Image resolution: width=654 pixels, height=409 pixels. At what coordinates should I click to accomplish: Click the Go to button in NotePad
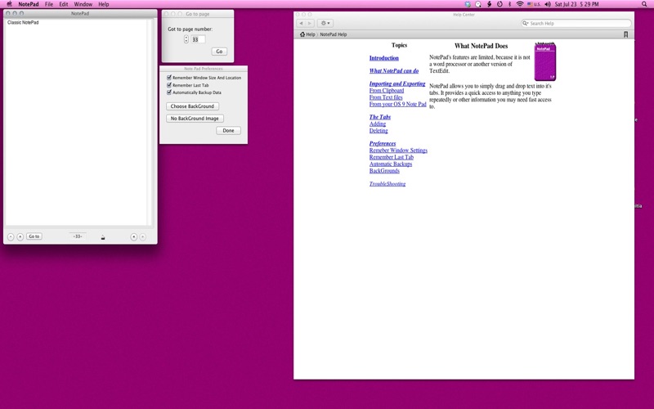pyautogui.click(x=34, y=236)
